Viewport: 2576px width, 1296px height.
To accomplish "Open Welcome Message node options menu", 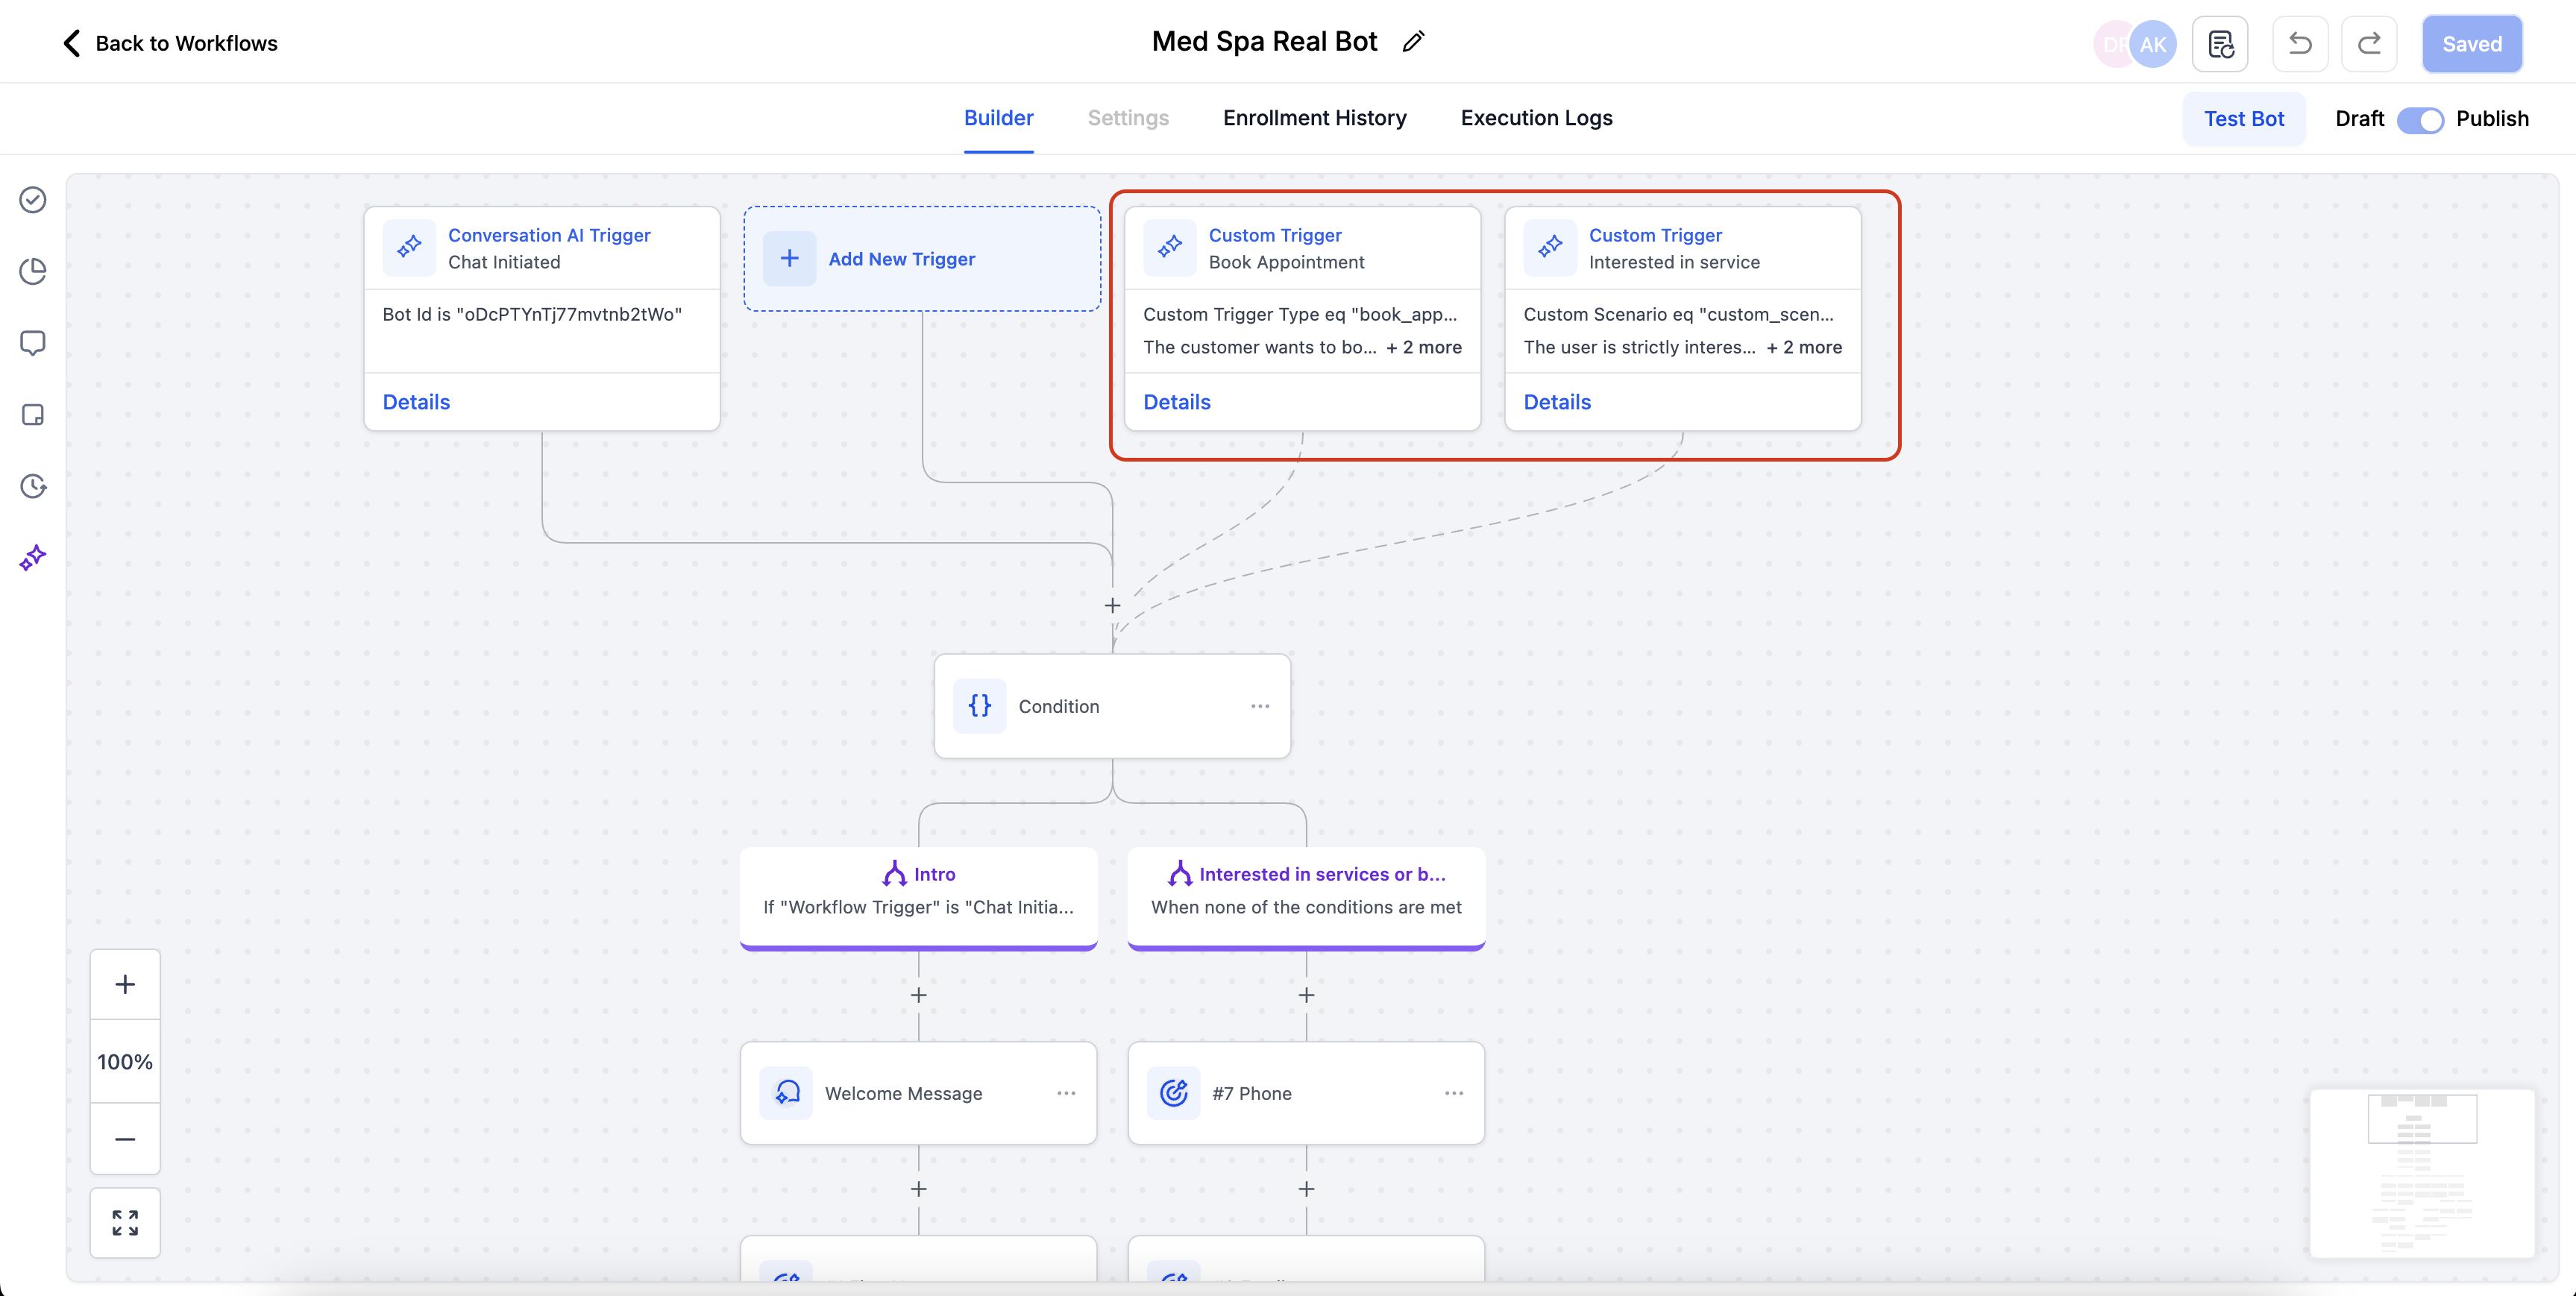I will 1066,1093.
